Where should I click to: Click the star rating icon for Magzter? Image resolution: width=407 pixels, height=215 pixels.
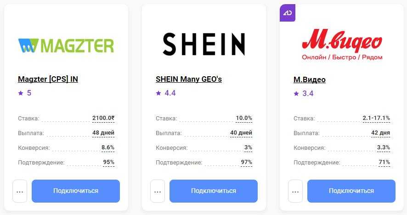coord(21,93)
